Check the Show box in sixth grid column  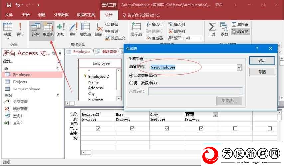point(270,128)
